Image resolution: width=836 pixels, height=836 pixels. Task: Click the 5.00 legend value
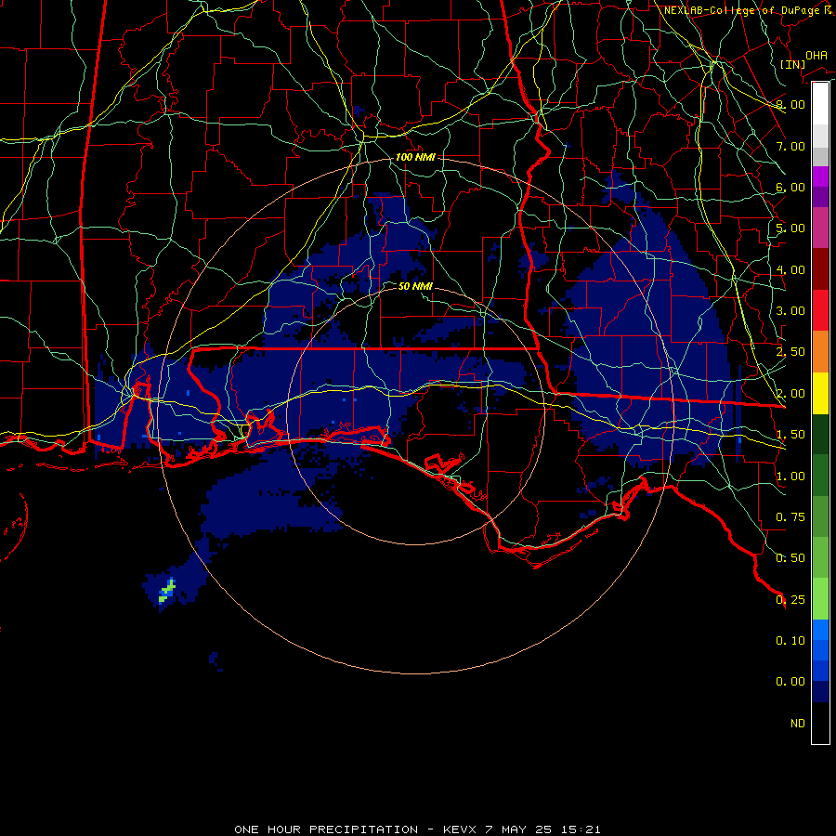(790, 229)
